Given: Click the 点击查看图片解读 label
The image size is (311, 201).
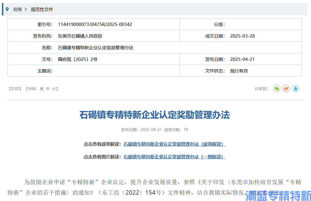Looking at the screenshot, I should 102,157.
